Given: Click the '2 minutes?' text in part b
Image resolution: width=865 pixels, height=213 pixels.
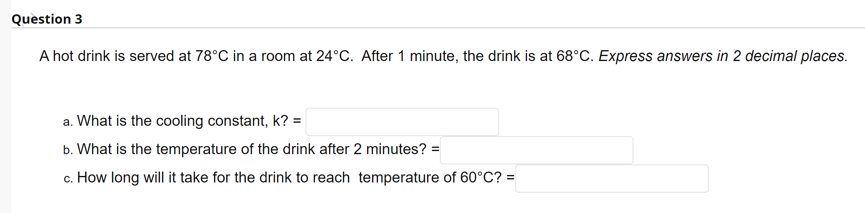Looking at the screenshot, I should click(390, 149).
